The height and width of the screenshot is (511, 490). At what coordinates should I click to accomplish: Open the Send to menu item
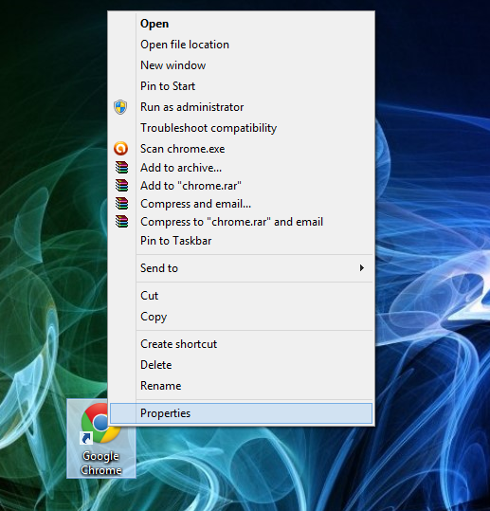(241, 268)
